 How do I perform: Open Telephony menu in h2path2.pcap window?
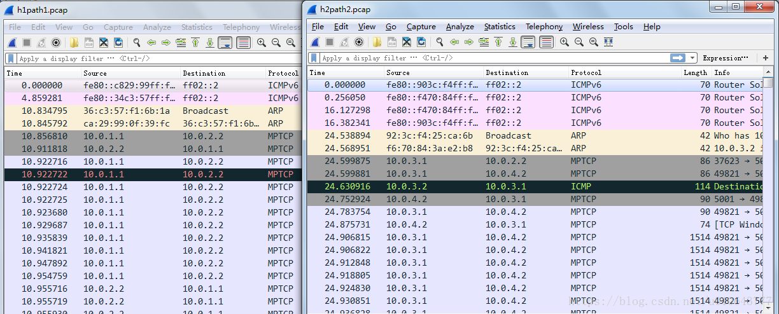(x=544, y=27)
